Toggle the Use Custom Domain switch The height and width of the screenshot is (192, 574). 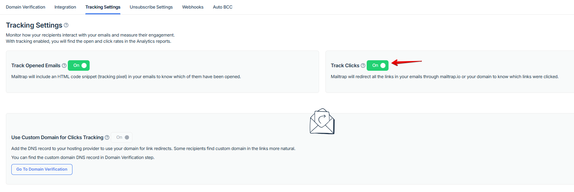122,138
